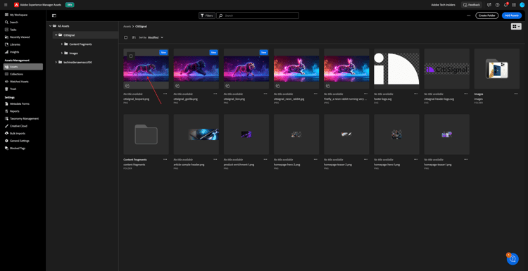Click the sort order direction icon
The image size is (528, 271).
coord(134,37)
